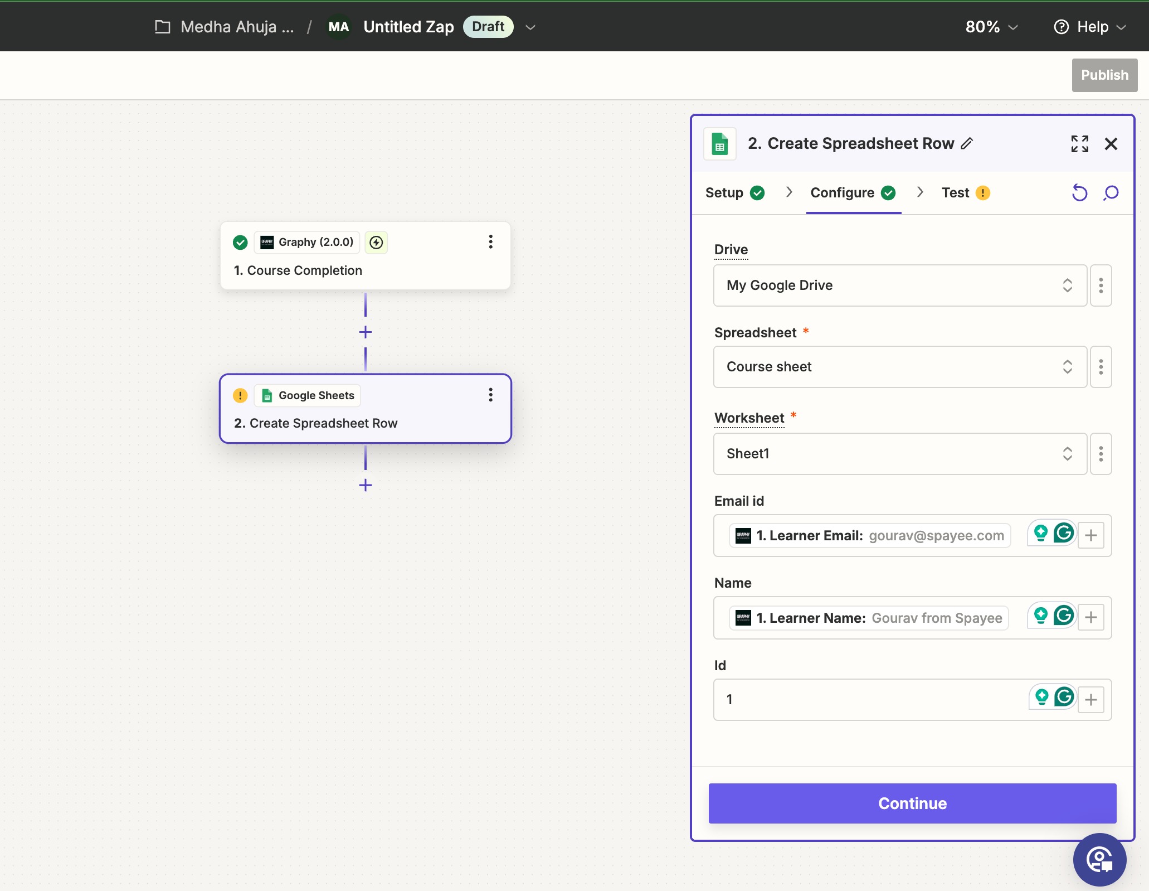Click into the Id input field
Image resolution: width=1149 pixels, height=891 pixels.
[x=869, y=700]
